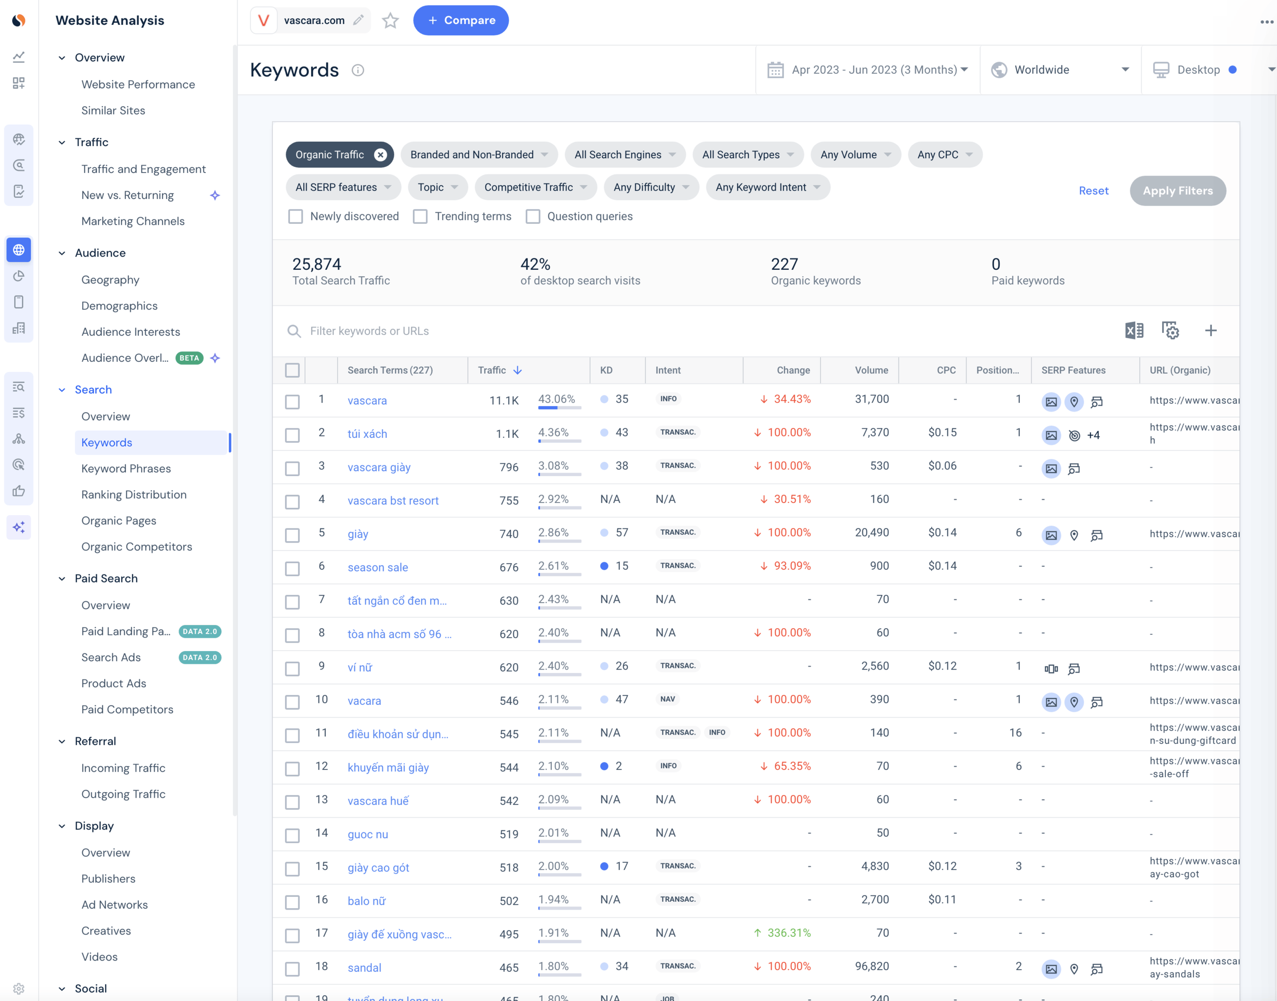
Task: Open the three-dots more options menu
Action: (1266, 22)
